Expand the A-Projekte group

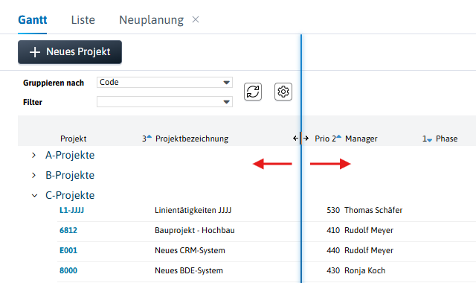(33, 156)
